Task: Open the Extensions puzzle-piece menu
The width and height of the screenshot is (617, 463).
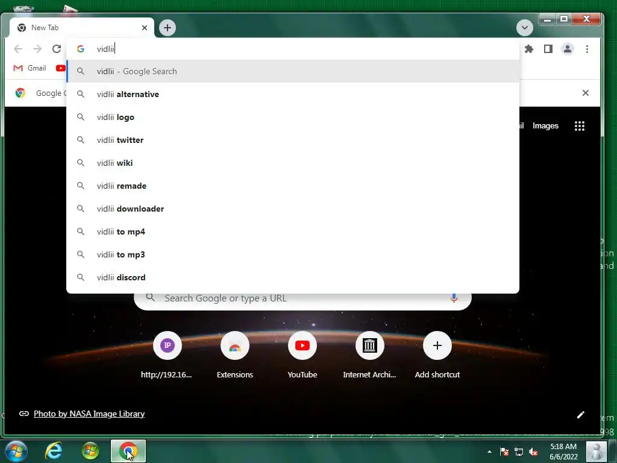Action: 529,49
